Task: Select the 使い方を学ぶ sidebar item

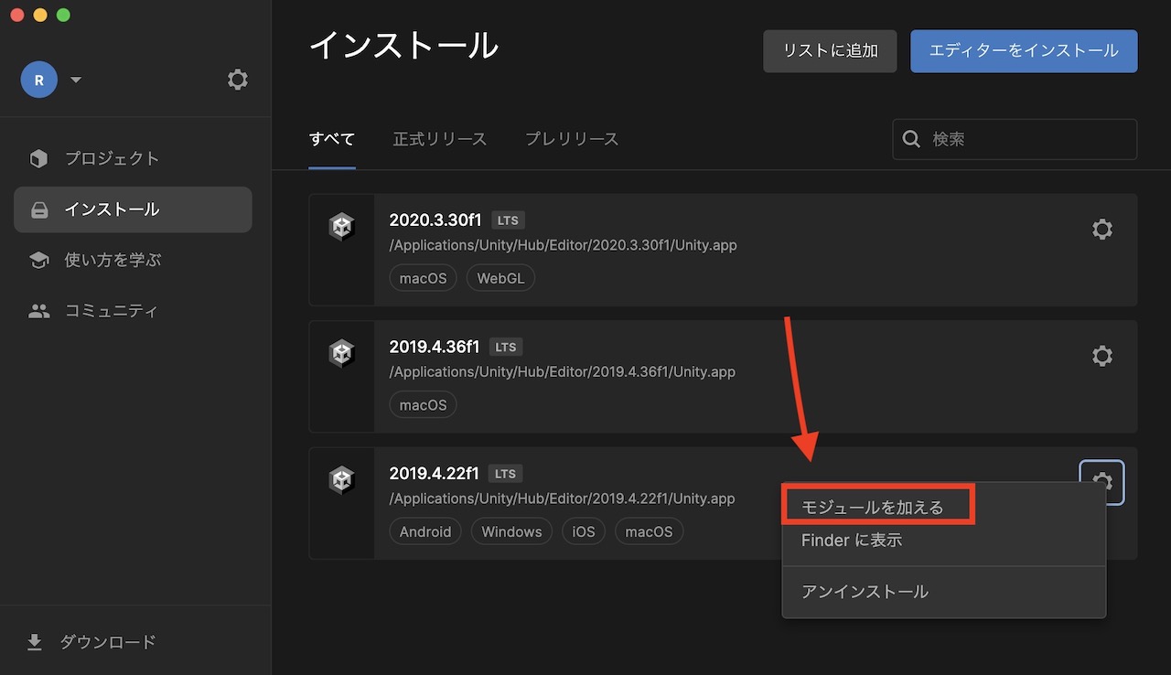Action: pos(114,260)
